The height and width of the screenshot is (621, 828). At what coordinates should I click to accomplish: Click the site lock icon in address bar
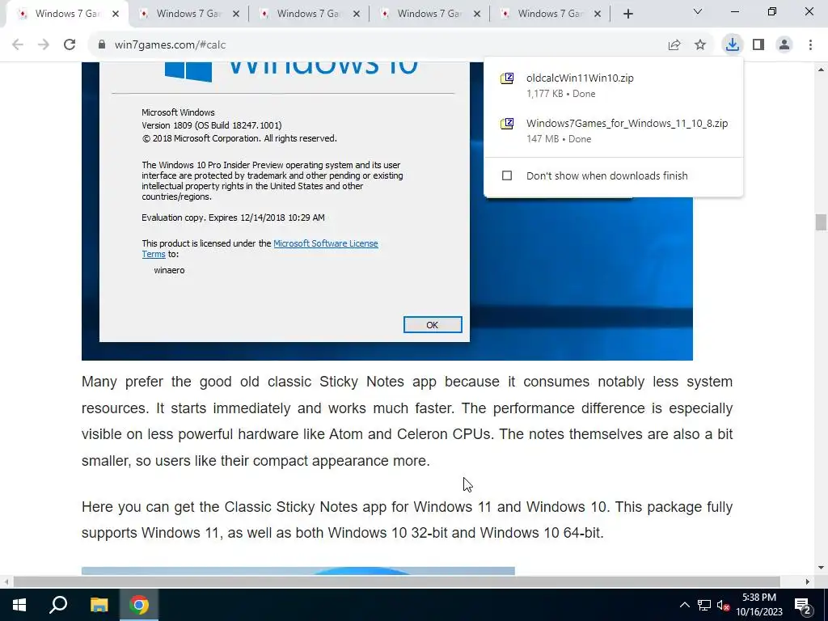(102, 45)
